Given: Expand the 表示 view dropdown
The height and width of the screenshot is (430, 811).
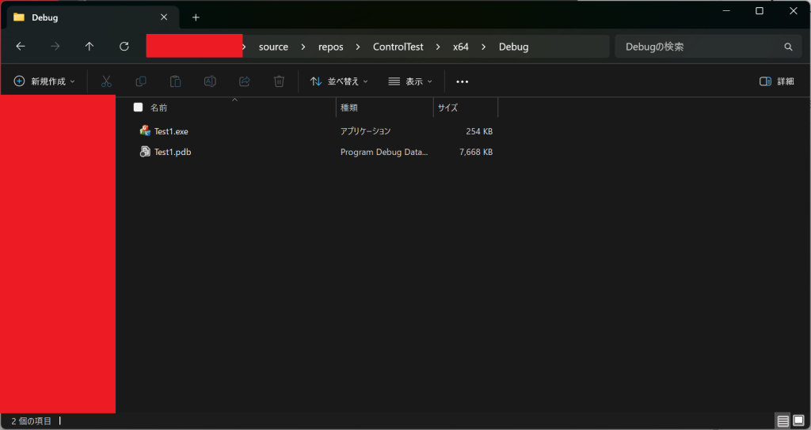Looking at the screenshot, I should pyautogui.click(x=410, y=81).
